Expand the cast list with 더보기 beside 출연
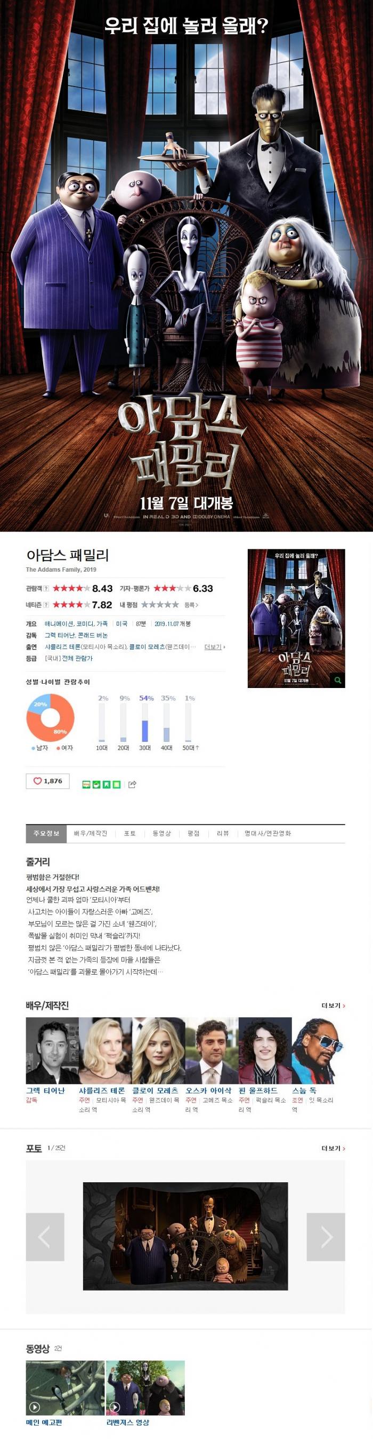This screenshot has width=373, height=1439. (x=215, y=647)
